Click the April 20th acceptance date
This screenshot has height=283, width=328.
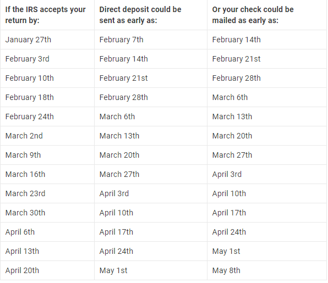(x=22, y=270)
